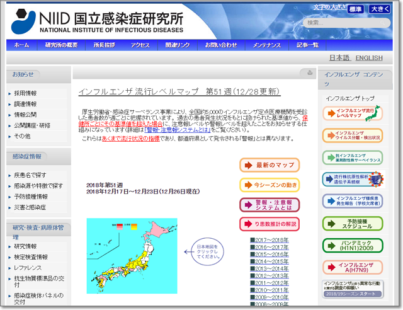403x310 pixels.
Task: Click the print icon above the article
Action: tap(310, 73)
